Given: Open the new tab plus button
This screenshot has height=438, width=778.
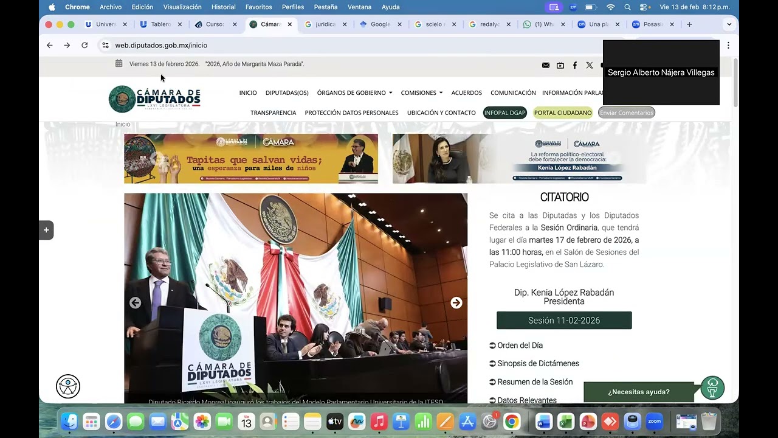Looking at the screenshot, I should pyautogui.click(x=689, y=24).
